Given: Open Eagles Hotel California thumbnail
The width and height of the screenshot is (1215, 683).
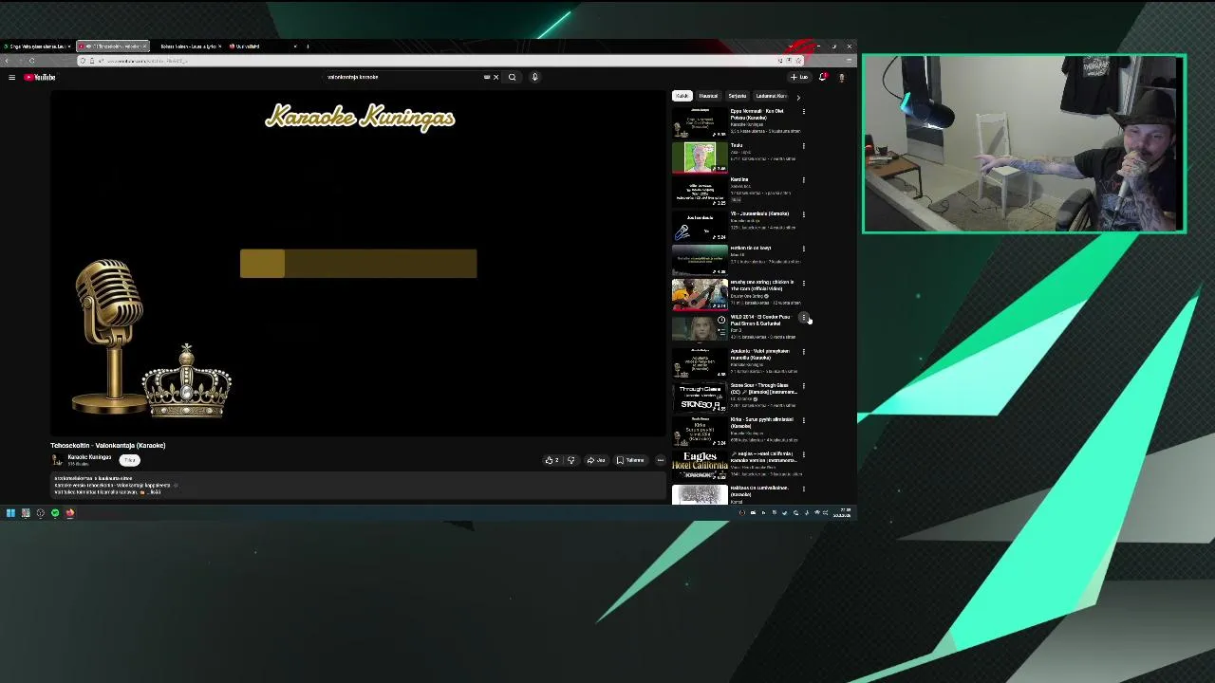Looking at the screenshot, I should coord(700,466).
